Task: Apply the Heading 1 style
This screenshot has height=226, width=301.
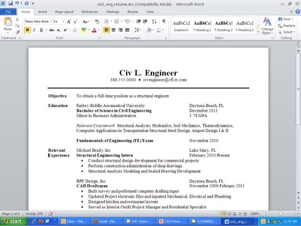Action: (x=202, y=26)
